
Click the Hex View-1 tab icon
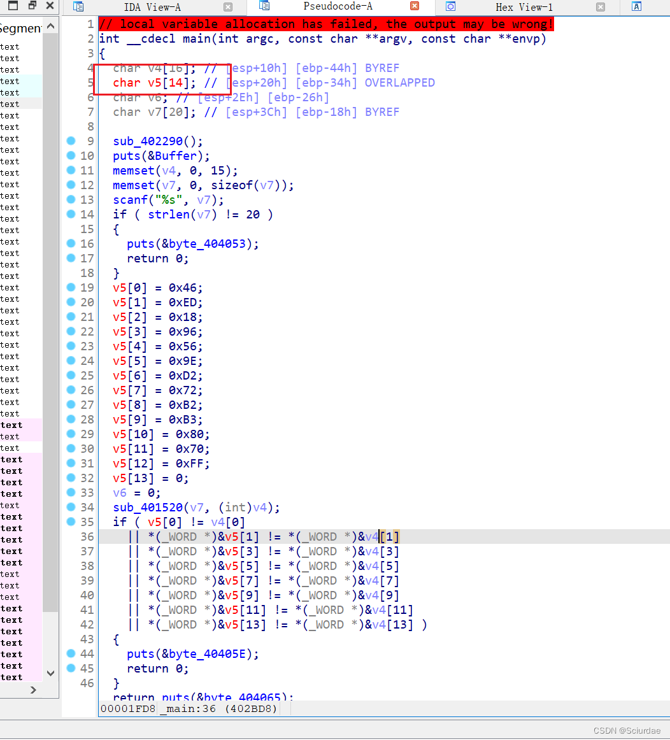pyautogui.click(x=451, y=6)
